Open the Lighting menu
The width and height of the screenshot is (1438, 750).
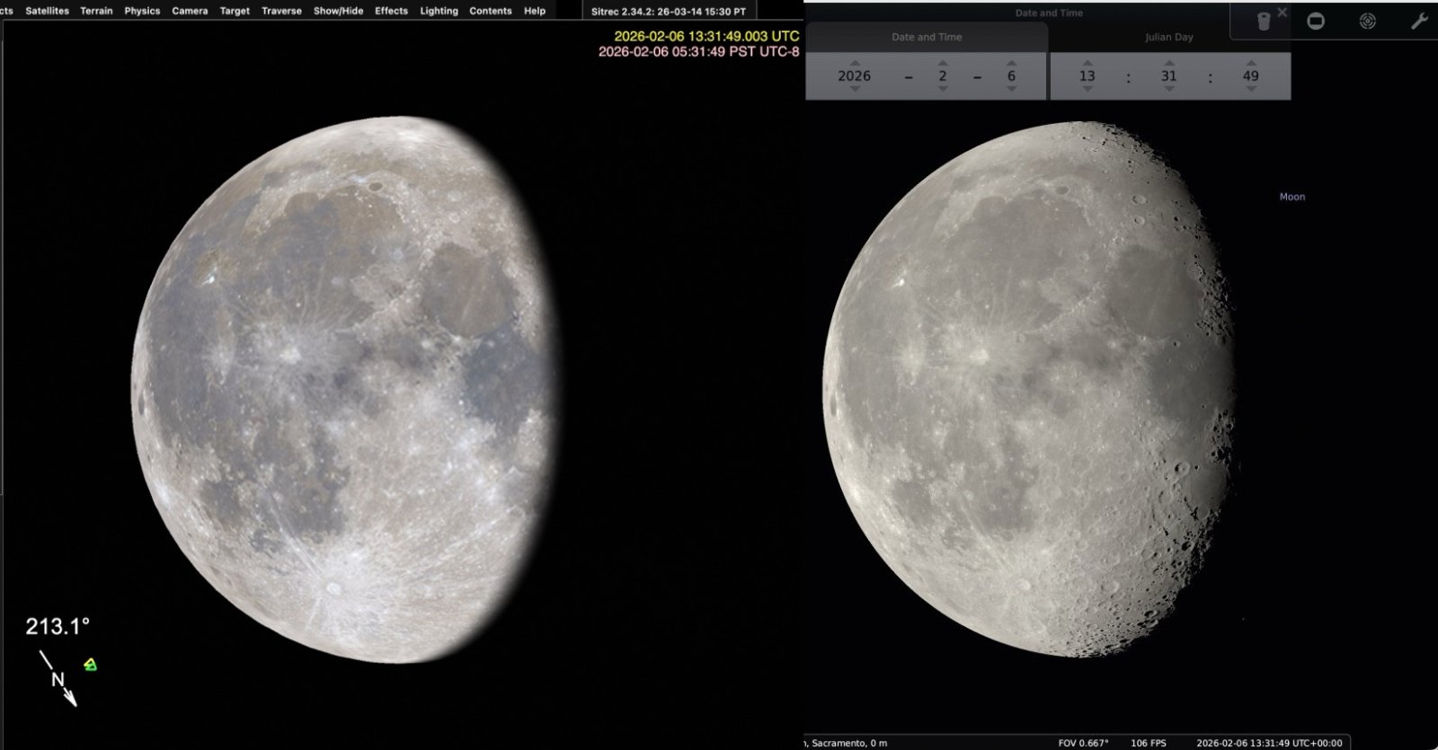(x=439, y=11)
